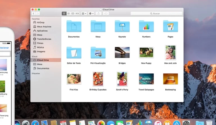Click the Favoritos section header
The width and height of the screenshot is (216, 125).
(36, 19)
